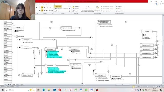The height and width of the screenshot is (92, 164).
Task: Click Автовыравнивание и определение интервалов
Action: [x=87, y=9]
